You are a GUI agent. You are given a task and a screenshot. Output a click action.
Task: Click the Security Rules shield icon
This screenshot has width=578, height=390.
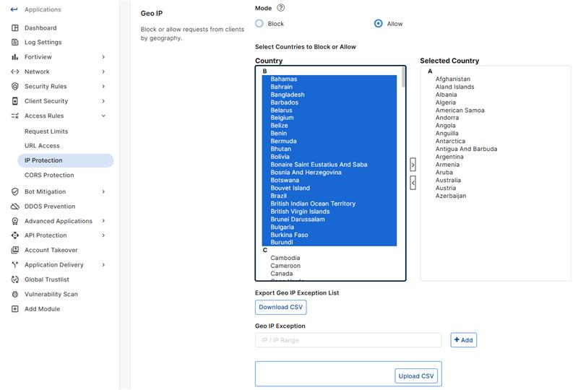pyautogui.click(x=14, y=86)
